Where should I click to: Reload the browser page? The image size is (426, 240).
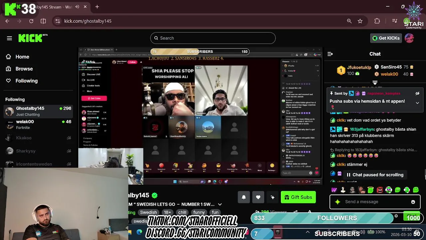click(x=31, y=21)
